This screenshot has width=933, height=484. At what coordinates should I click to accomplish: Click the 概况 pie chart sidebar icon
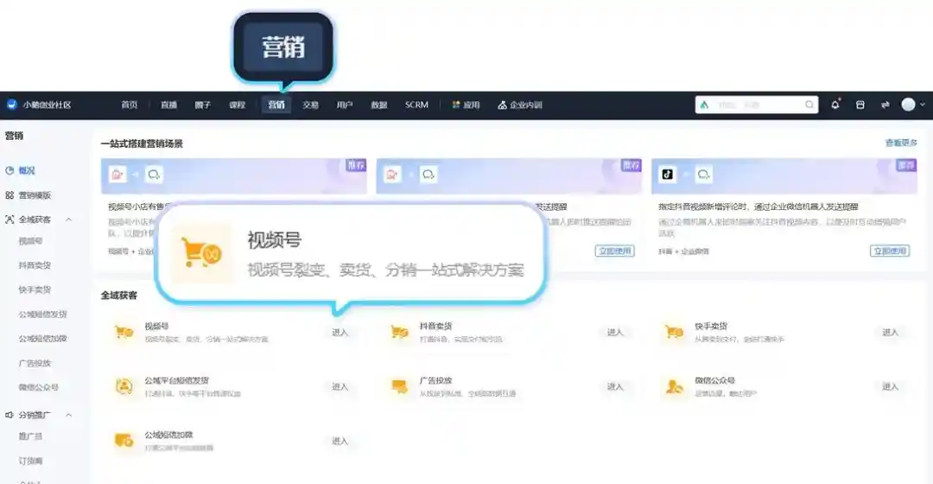tap(10, 170)
